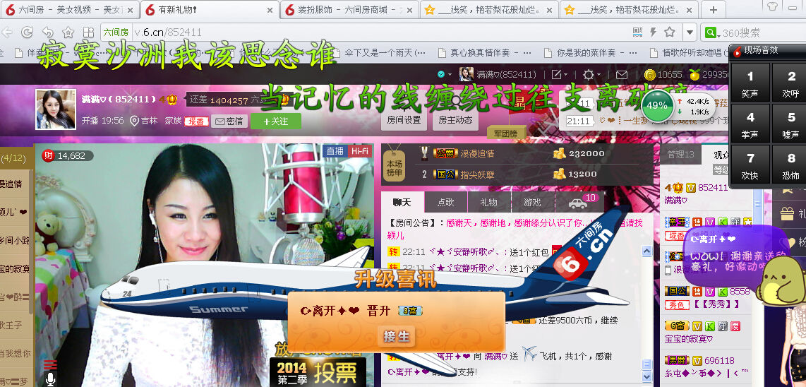The image size is (806, 387).
Task: Click the URL v.6.cn/852411 in the address bar
Action: (167, 32)
